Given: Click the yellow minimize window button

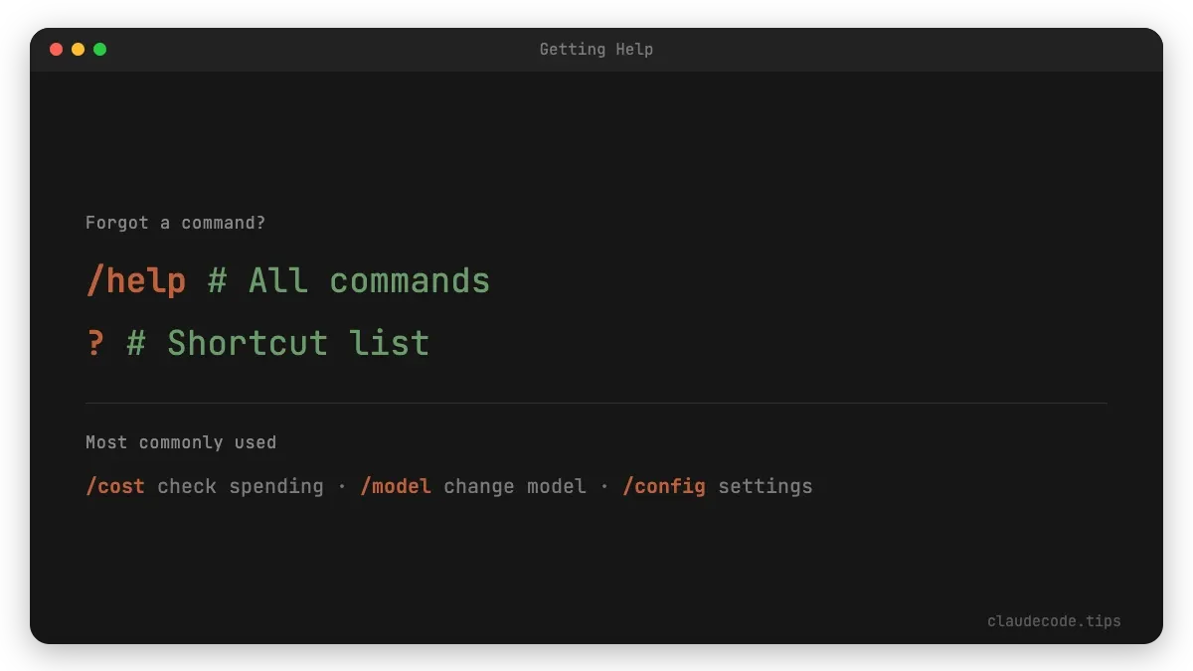Looking at the screenshot, I should [78, 49].
